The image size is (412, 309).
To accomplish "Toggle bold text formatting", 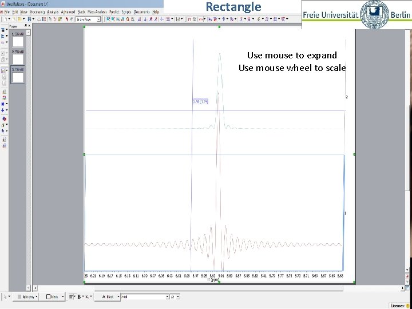I will [x=79, y=296].
